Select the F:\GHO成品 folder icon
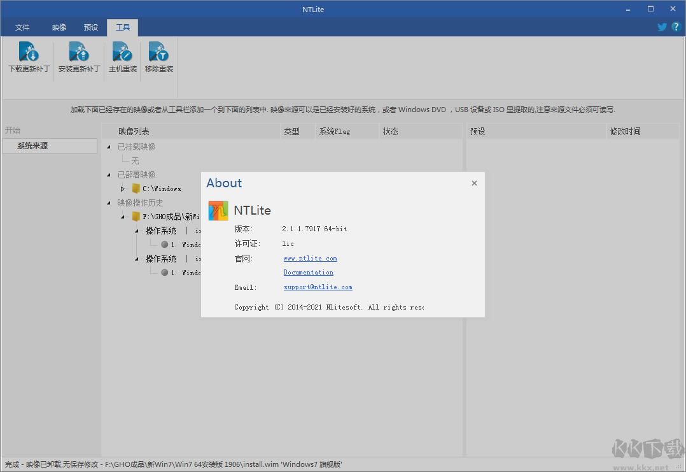This screenshot has height=472, width=686. (x=136, y=217)
